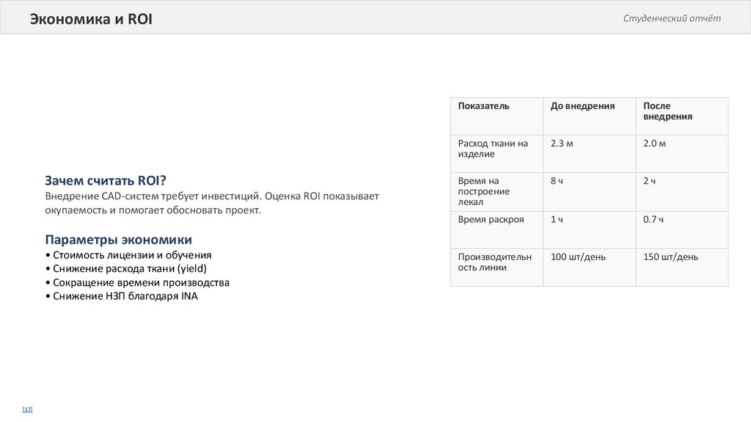Select the "До внедрения" column header

[583, 106]
